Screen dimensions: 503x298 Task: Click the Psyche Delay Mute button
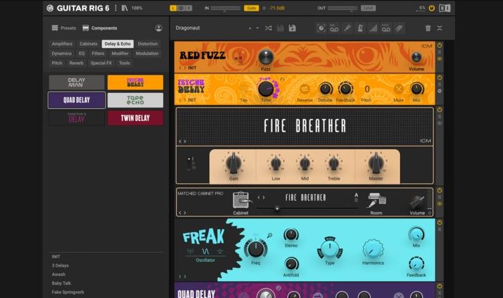[398, 89]
